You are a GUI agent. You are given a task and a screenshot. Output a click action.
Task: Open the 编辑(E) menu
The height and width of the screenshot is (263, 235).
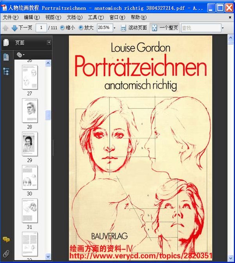pyautogui.click(x=32, y=17)
